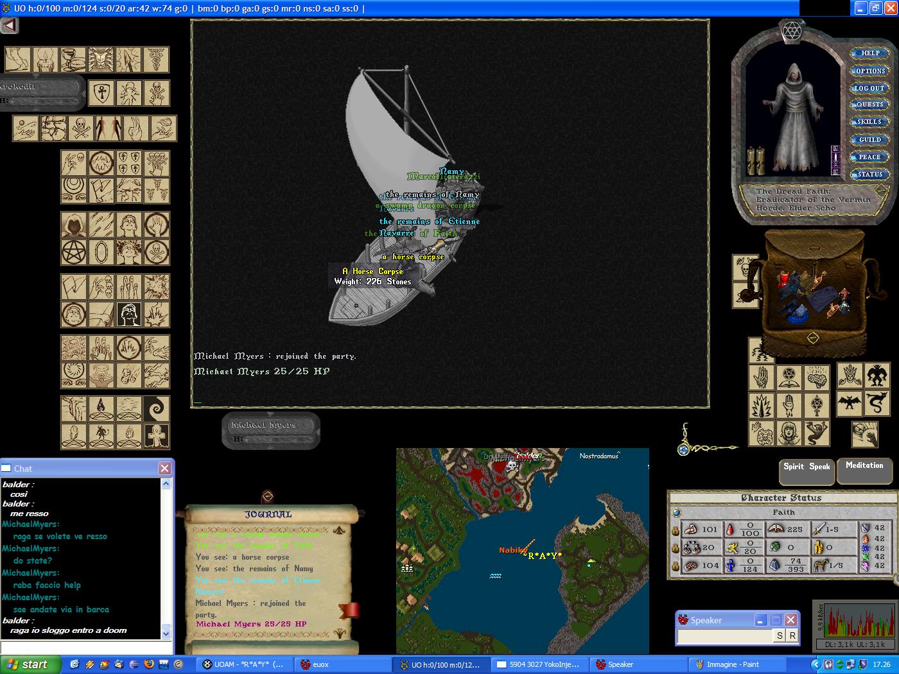Click the Chat window scroll up arrow
This screenshot has width=899, height=674.
tap(166, 483)
